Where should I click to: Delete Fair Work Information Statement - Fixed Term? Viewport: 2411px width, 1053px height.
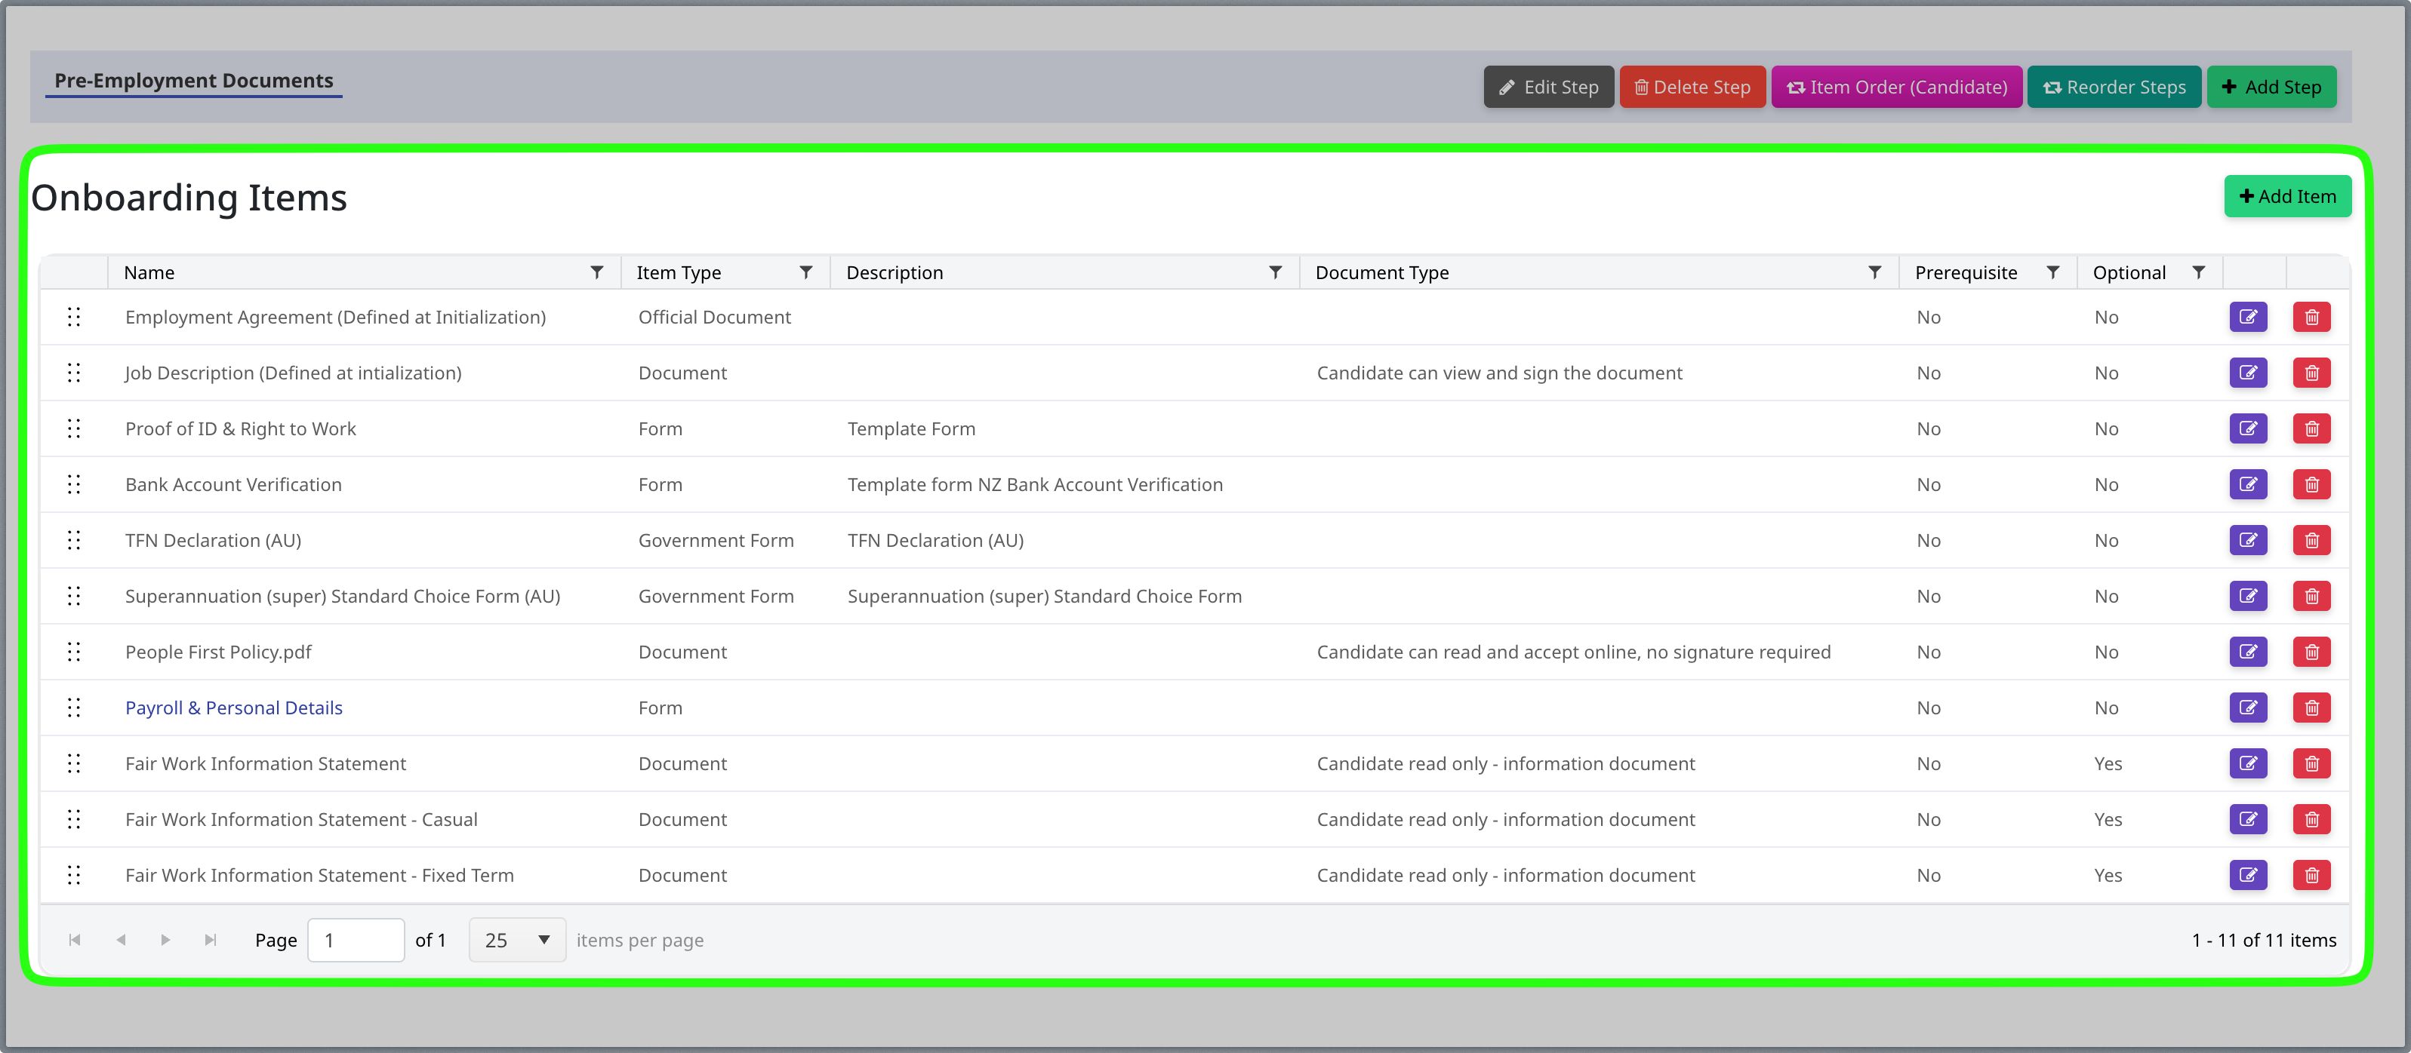click(2312, 875)
